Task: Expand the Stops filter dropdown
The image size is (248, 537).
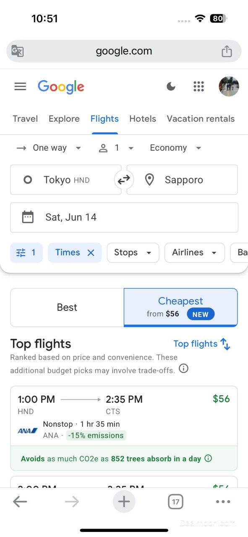Action: (x=133, y=253)
